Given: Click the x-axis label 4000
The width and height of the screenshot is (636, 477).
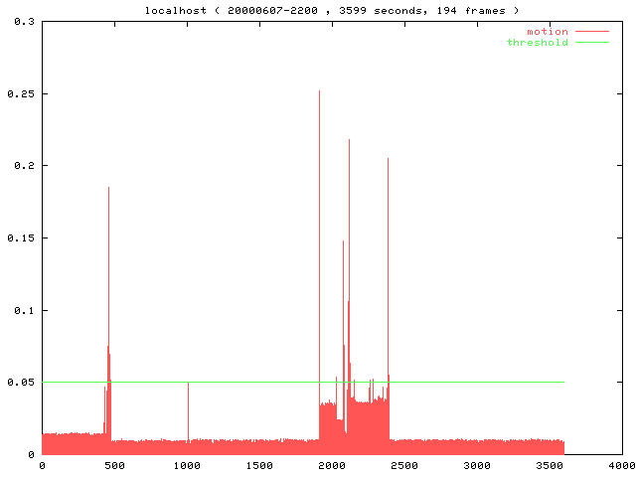Looking at the screenshot, I should [x=622, y=465].
